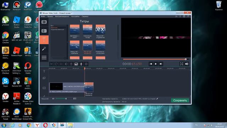
Task: Open the Правка menu
Action: 50,16
